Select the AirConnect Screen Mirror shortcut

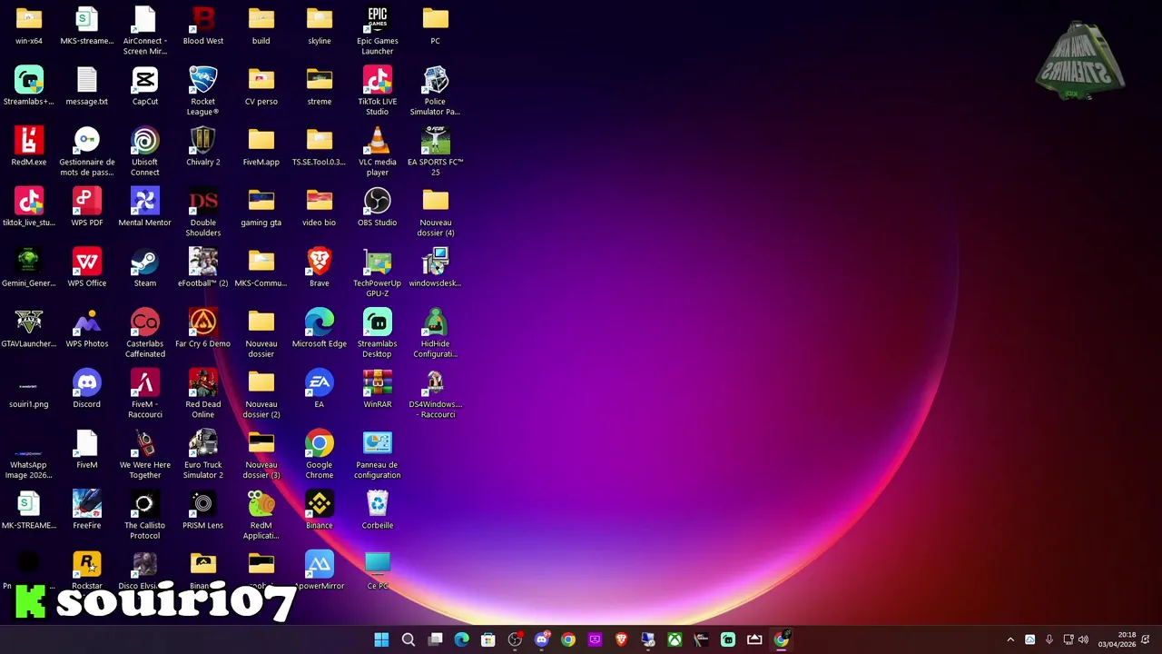pos(145,31)
